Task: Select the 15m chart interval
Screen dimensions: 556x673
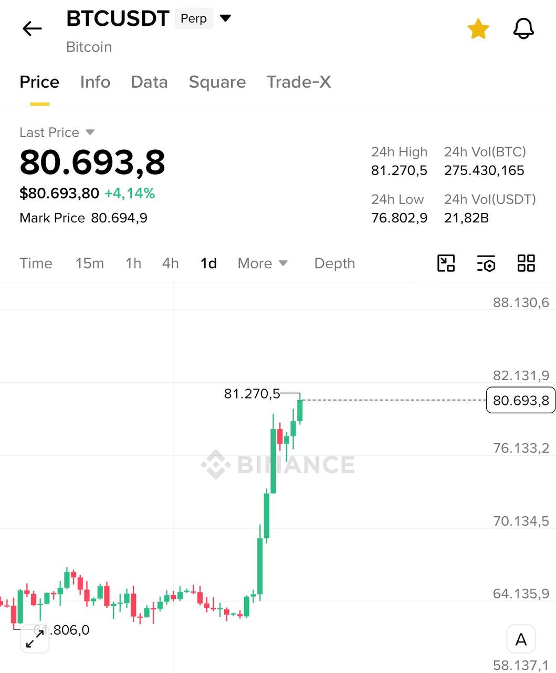Action: tap(90, 263)
